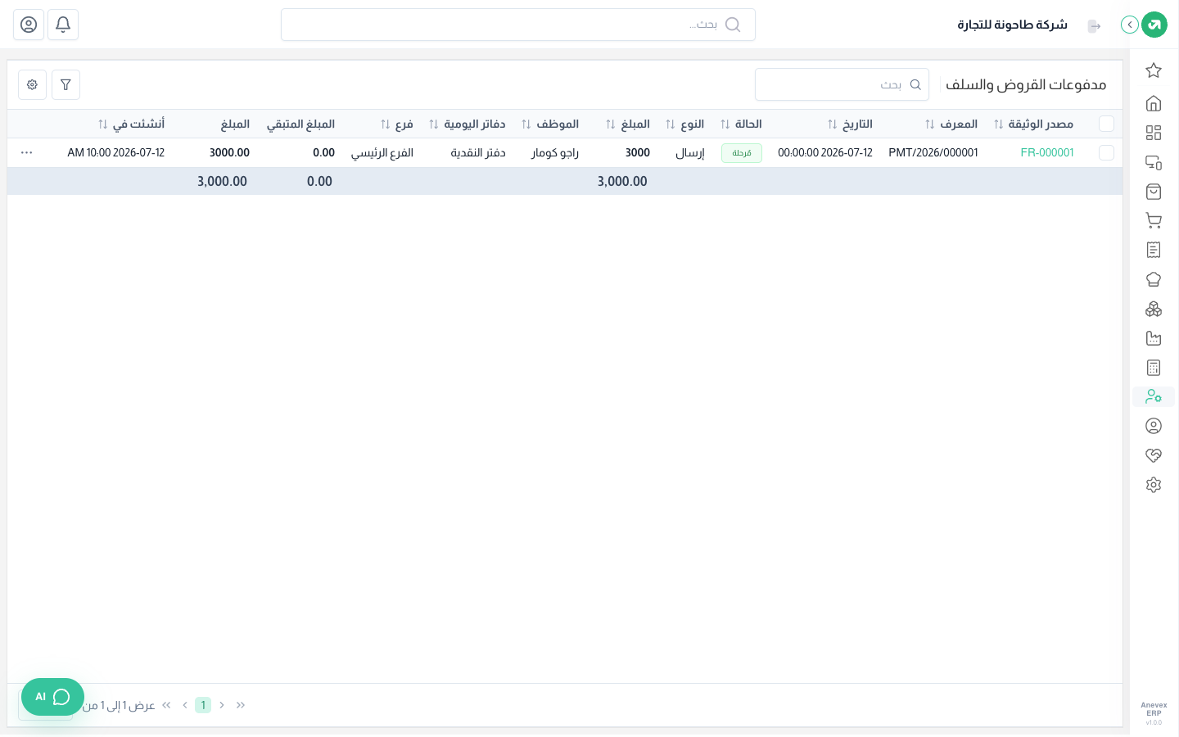
Task: Open the chef hat module in the sidebar
Action: pos(1154,279)
